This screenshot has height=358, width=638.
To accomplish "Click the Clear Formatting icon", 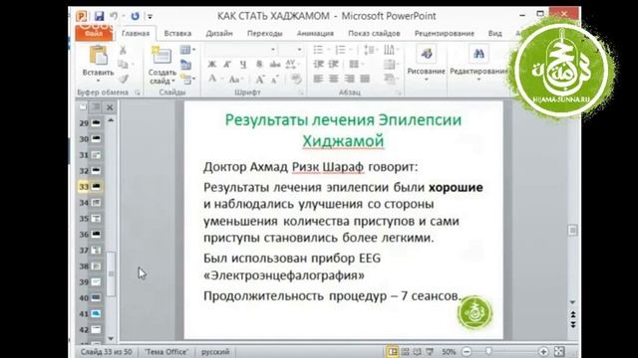I will [x=297, y=79].
